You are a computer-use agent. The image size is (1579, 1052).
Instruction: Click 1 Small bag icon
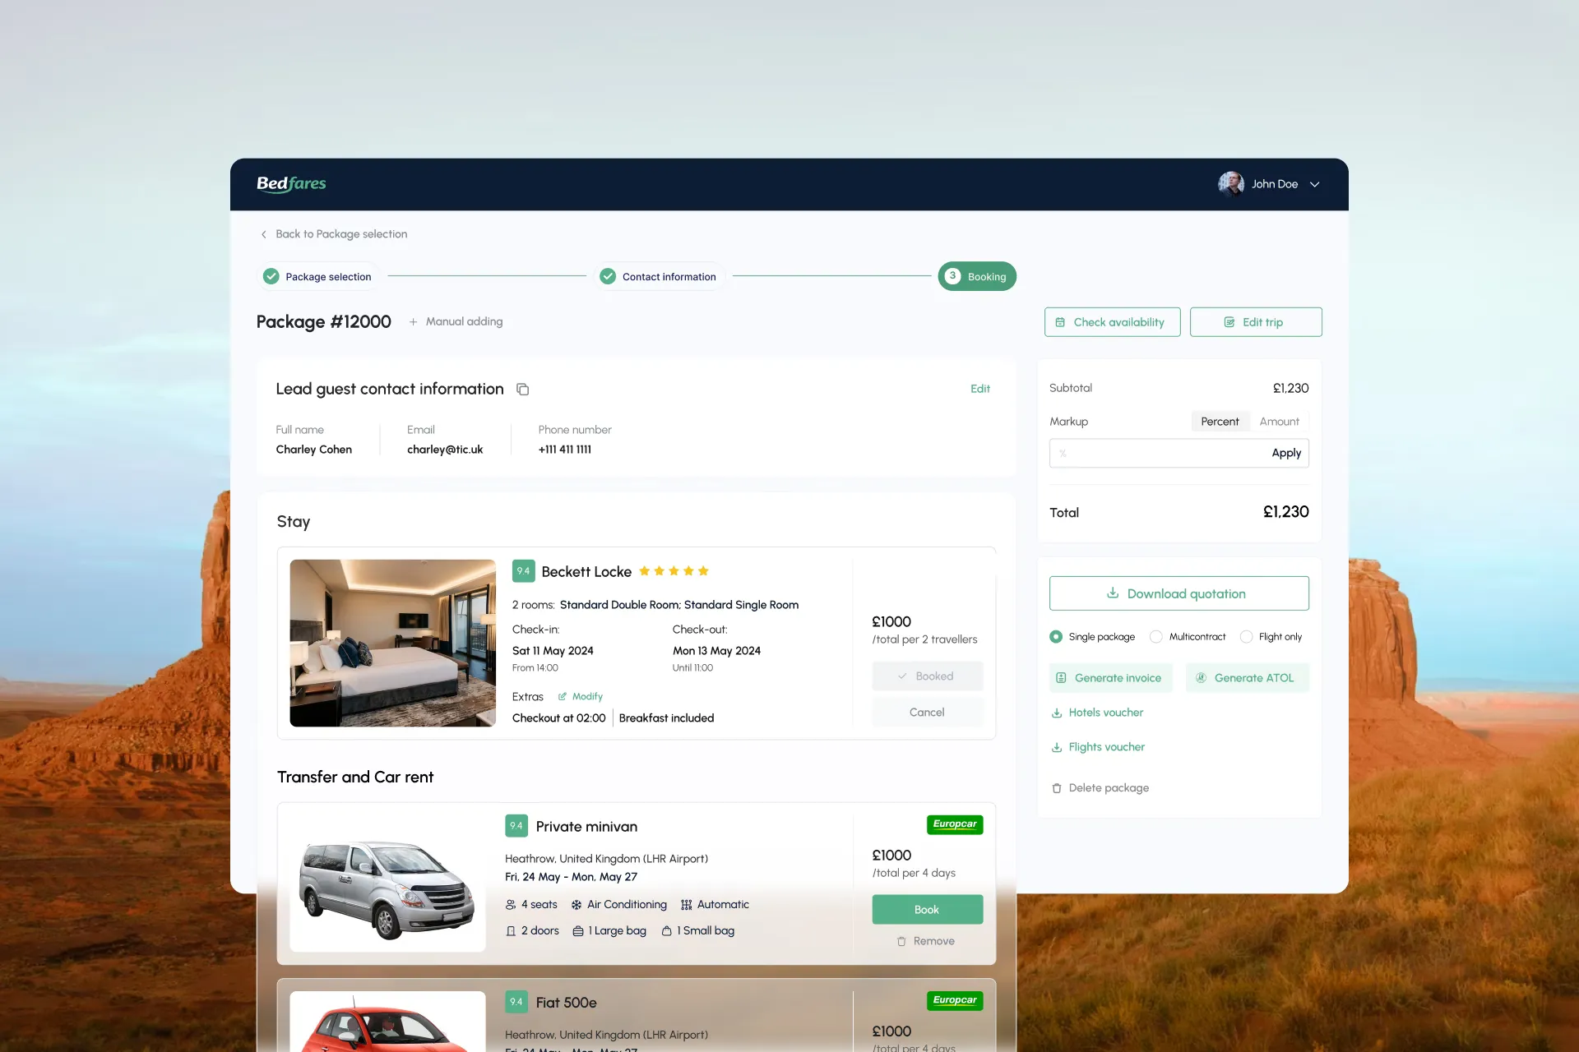coord(667,931)
